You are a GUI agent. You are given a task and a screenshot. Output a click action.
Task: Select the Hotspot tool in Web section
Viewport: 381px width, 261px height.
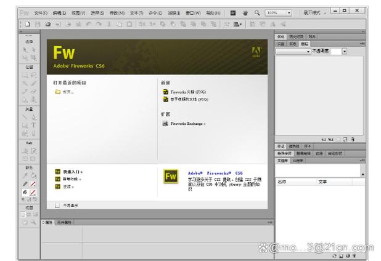click(x=25, y=151)
